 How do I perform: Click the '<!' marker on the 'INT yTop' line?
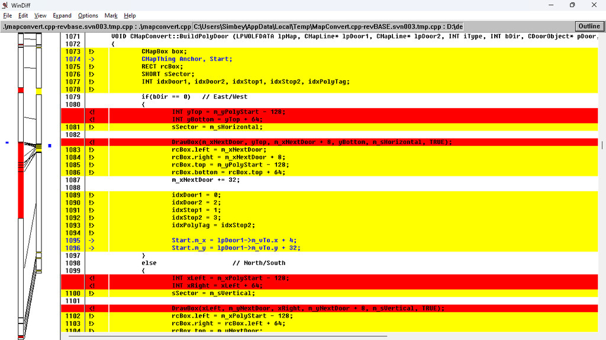[92, 112]
